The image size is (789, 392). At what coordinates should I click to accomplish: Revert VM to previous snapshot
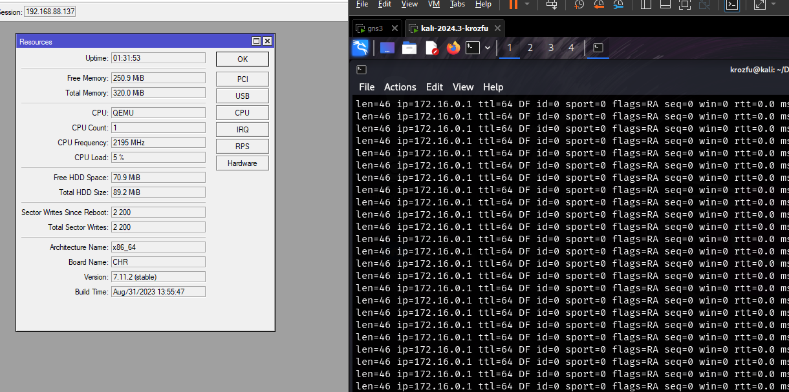[x=599, y=5]
